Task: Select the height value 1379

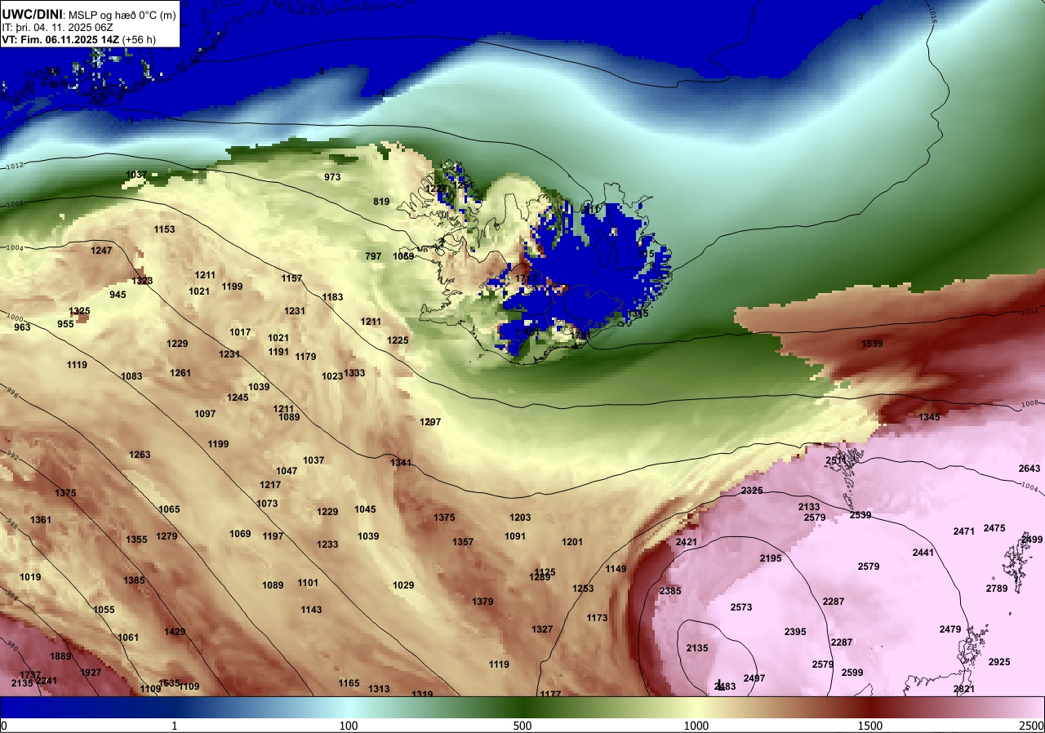Action: [x=482, y=602]
